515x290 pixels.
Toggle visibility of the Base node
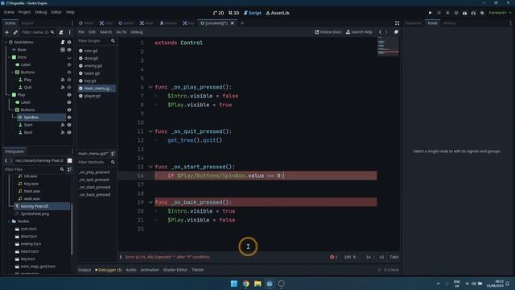tap(69, 50)
